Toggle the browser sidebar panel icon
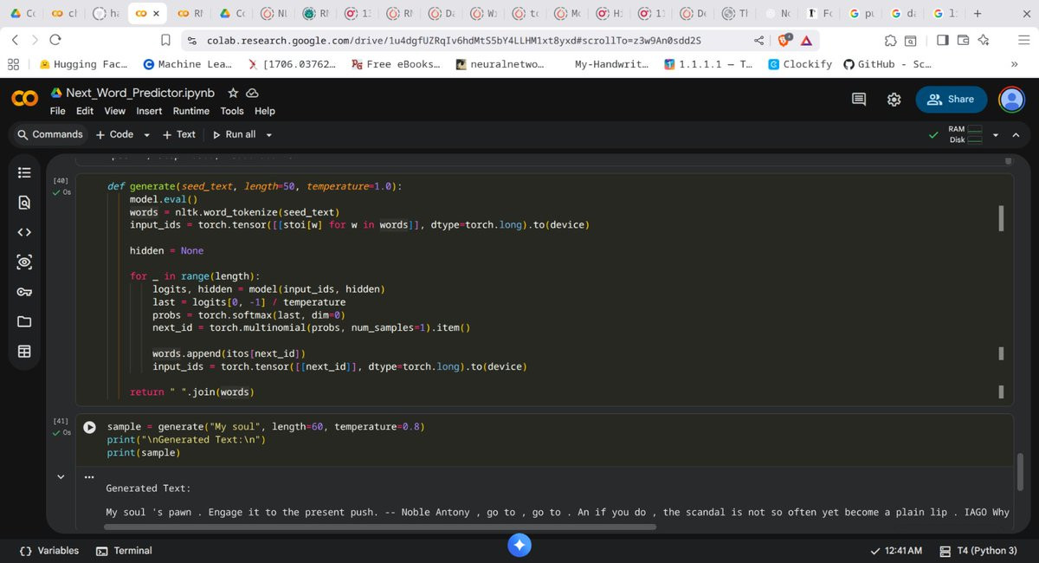This screenshot has width=1039, height=563. [x=942, y=40]
